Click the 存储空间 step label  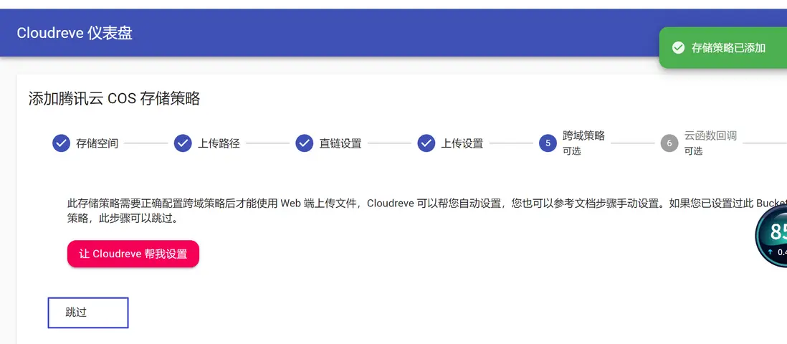click(x=97, y=143)
